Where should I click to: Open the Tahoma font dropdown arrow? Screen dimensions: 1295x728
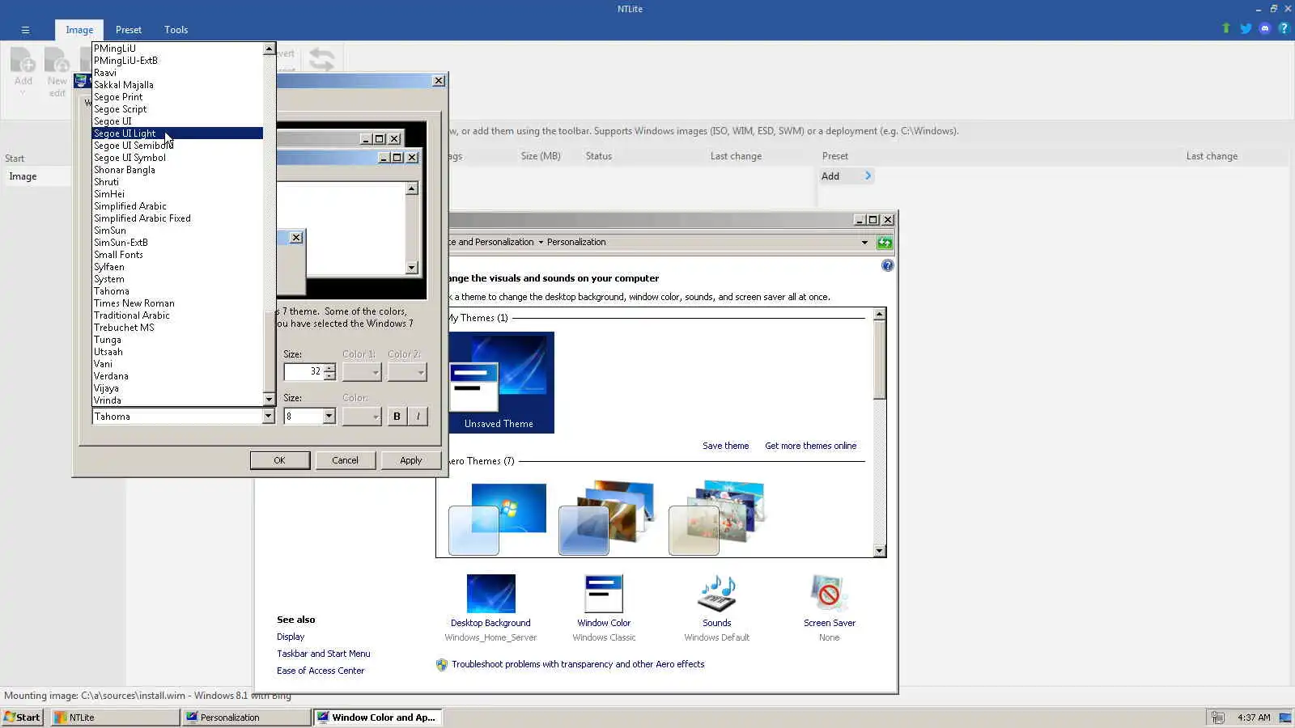[x=268, y=417]
